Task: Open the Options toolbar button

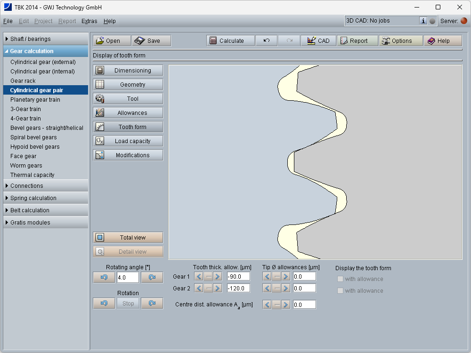Action: click(400, 41)
